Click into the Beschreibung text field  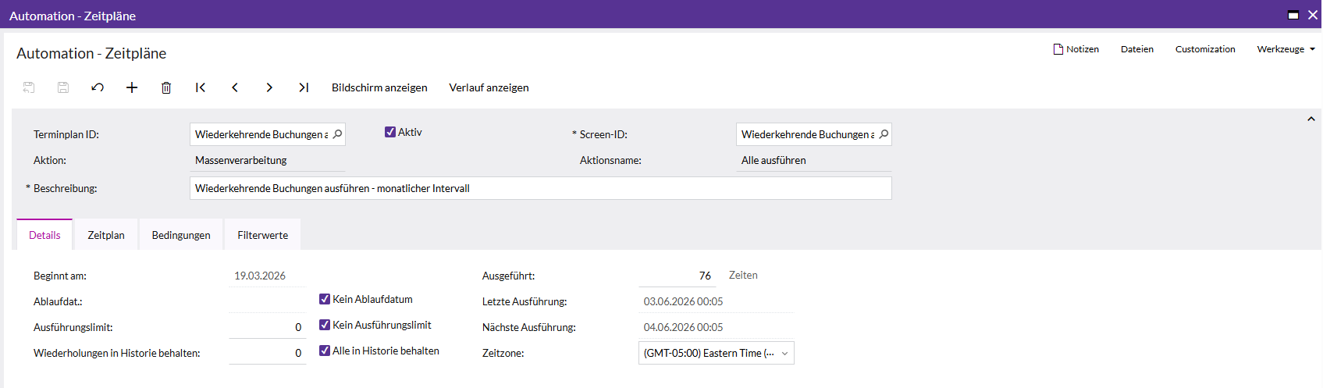pos(540,188)
